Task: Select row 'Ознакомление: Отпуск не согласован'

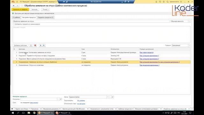Action: (101, 65)
